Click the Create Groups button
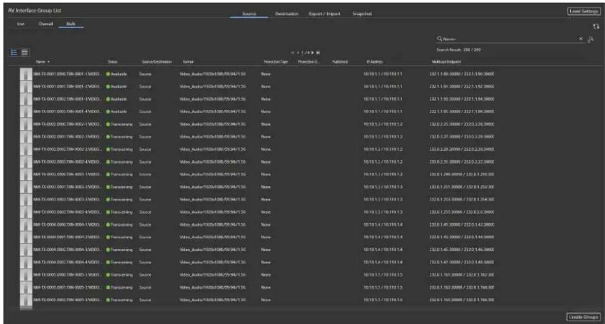The width and height of the screenshot is (605, 324). (584, 316)
